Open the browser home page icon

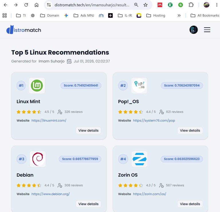pyautogui.click(x=36, y=5)
